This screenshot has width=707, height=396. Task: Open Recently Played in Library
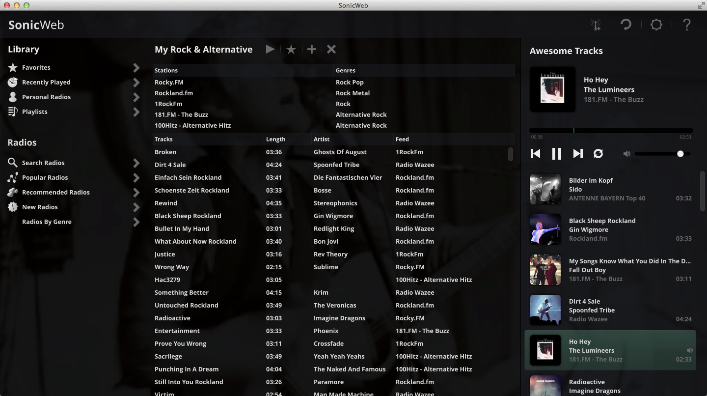pyautogui.click(x=46, y=83)
